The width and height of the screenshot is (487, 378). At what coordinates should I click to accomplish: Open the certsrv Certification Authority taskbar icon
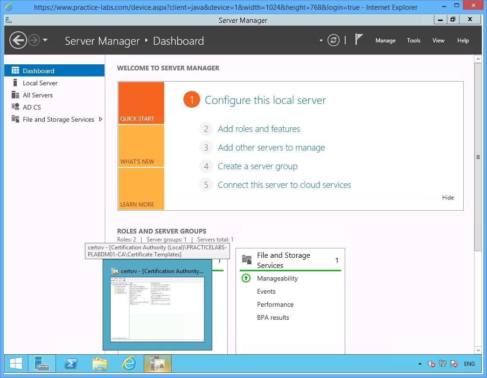157,364
